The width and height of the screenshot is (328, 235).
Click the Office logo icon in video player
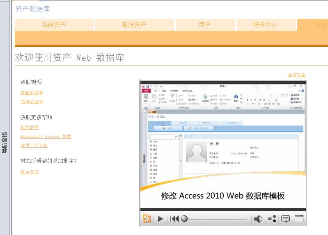[x=147, y=219]
